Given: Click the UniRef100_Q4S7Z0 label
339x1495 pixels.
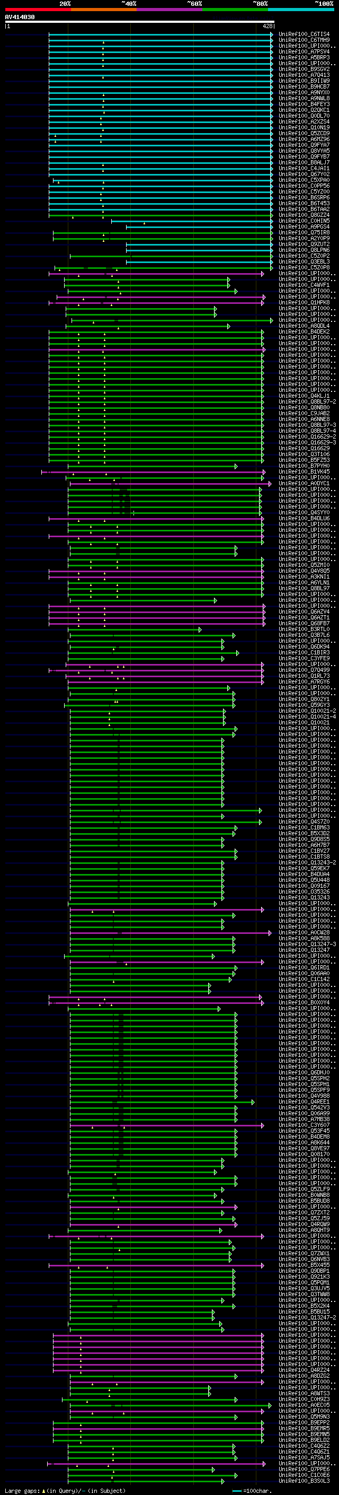Looking at the screenshot, I should coord(304,822).
